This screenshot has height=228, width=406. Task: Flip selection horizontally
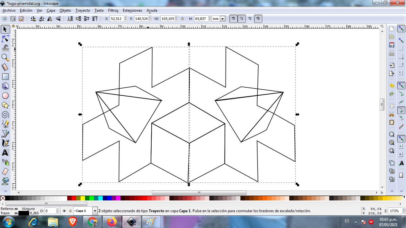click(50, 19)
